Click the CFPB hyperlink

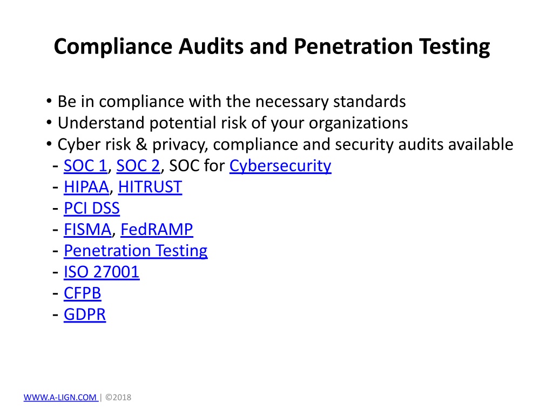pyautogui.click(x=83, y=293)
